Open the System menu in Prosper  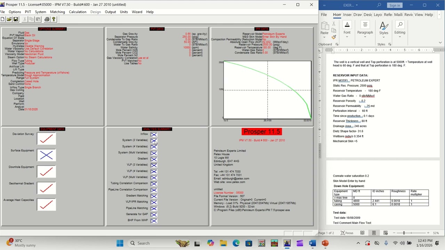[40, 12]
